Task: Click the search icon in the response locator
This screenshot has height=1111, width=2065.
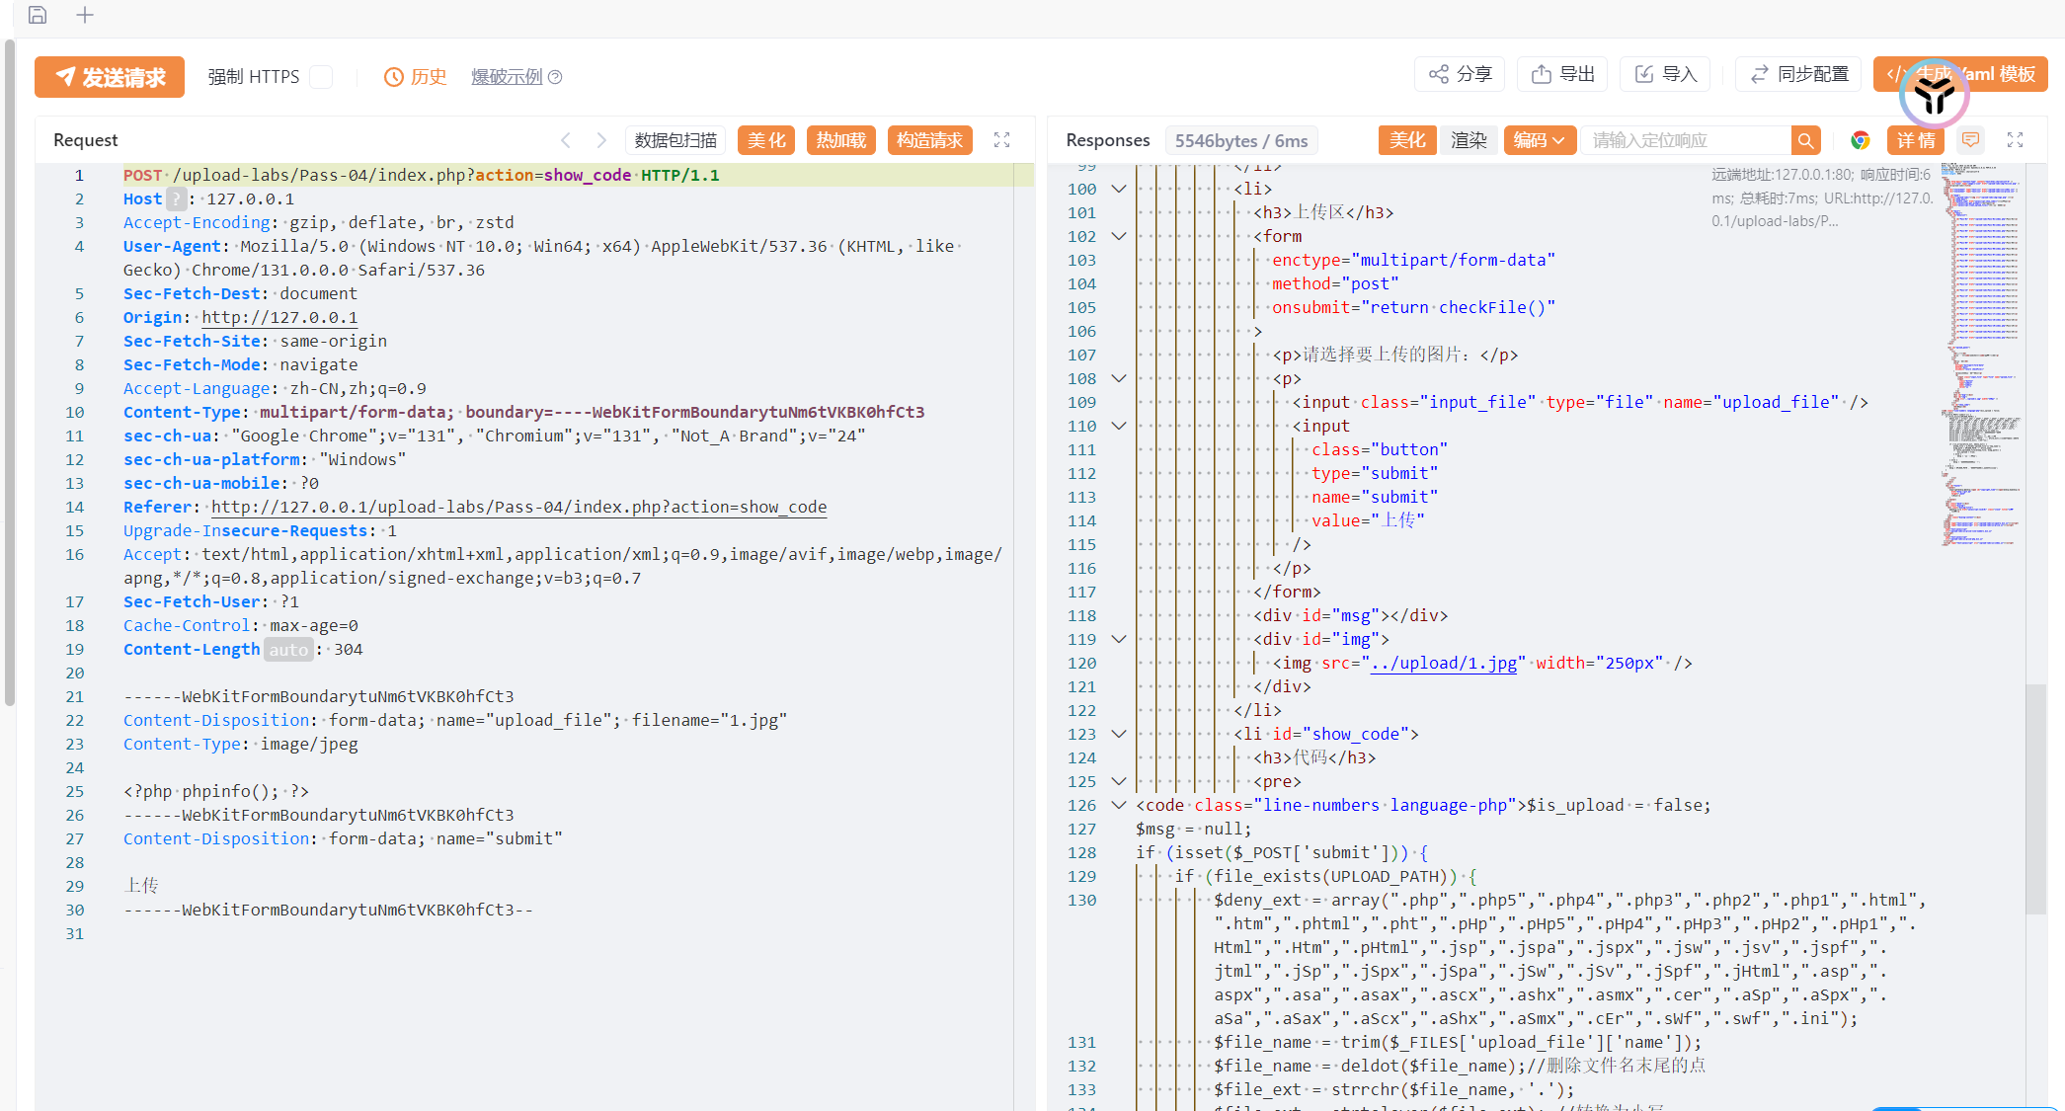Action: (1805, 140)
